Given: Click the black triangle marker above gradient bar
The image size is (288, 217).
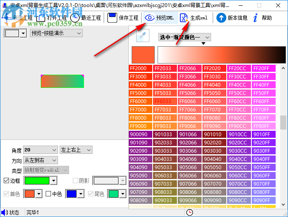Looking at the screenshot, I should [x=203, y=43].
